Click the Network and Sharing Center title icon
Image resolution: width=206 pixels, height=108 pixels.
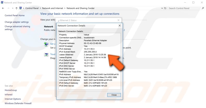[x=2, y=3]
